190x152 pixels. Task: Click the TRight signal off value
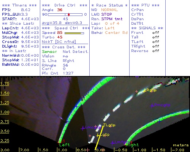point(155,46)
